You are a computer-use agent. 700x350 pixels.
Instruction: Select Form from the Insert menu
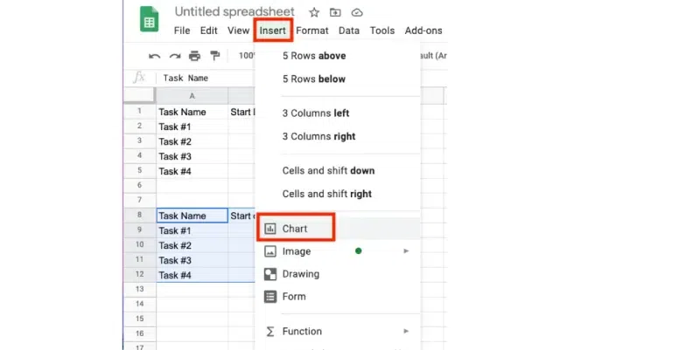[x=294, y=297]
